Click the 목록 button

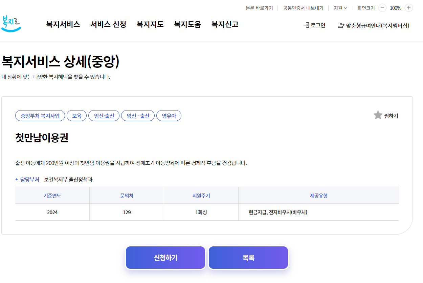[x=248, y=258]
